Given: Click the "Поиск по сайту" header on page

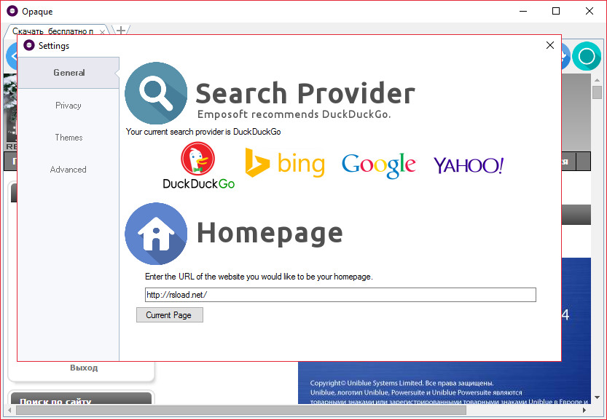Looking at the screenshot, I should coord(55,401).
